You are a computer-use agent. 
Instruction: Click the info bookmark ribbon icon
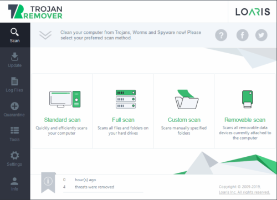[48, 182]
